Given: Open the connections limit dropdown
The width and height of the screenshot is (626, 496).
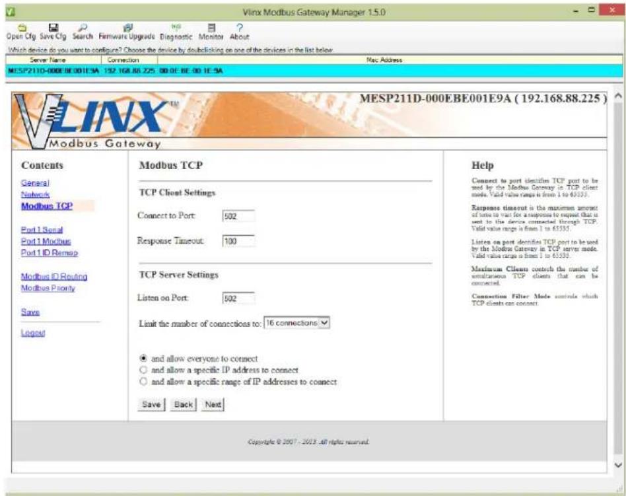Looking at the screenshot, I should [x=296, y=323].
